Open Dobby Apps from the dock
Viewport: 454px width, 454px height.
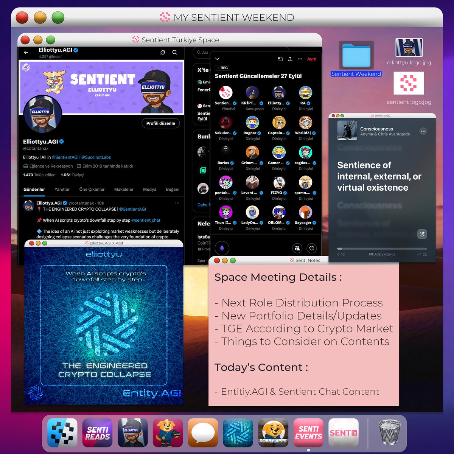point(273,433)
